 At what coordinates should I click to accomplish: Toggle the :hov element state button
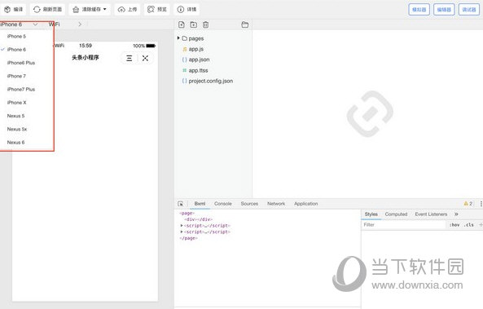pos(454,225)
